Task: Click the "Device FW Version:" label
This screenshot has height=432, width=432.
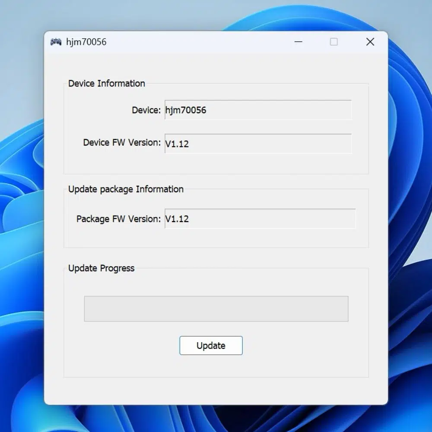Action: pyautogui.click(x=122, y=143)
